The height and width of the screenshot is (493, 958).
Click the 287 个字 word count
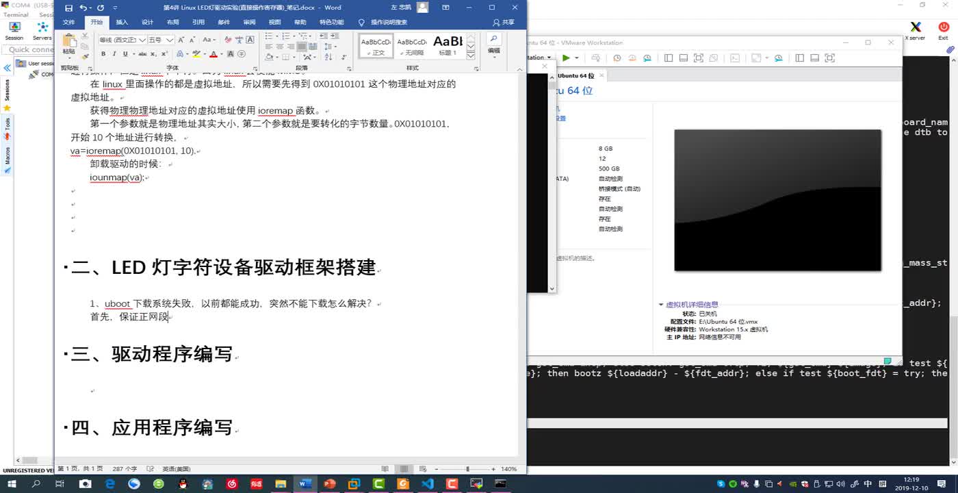tap(125, 469)
